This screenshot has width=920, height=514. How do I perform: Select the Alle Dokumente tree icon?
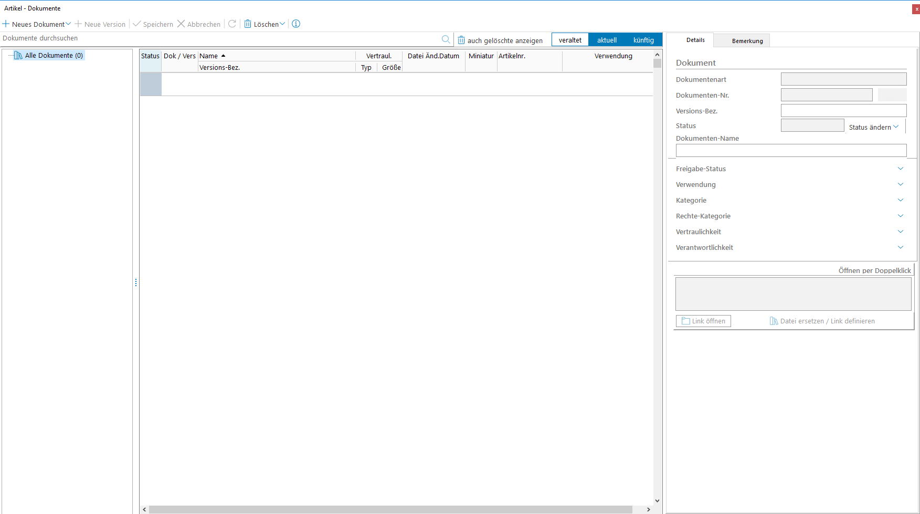pyautogui.click(x=18, y=56)
